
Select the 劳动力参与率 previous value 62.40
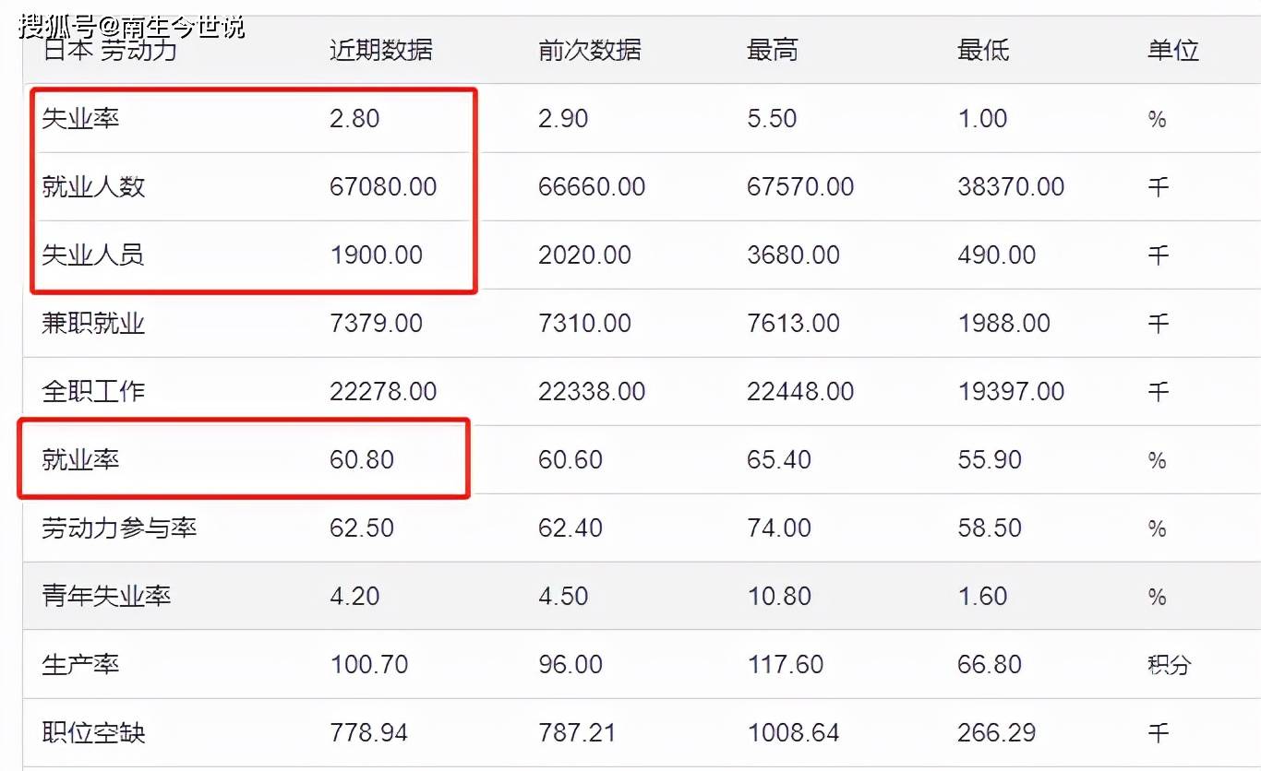[x=570, y=528]
